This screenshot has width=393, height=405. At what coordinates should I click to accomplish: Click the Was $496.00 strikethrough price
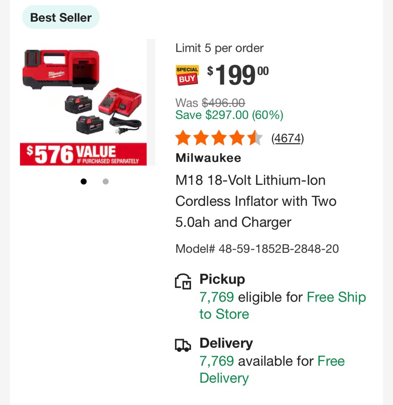click(210, 103)
